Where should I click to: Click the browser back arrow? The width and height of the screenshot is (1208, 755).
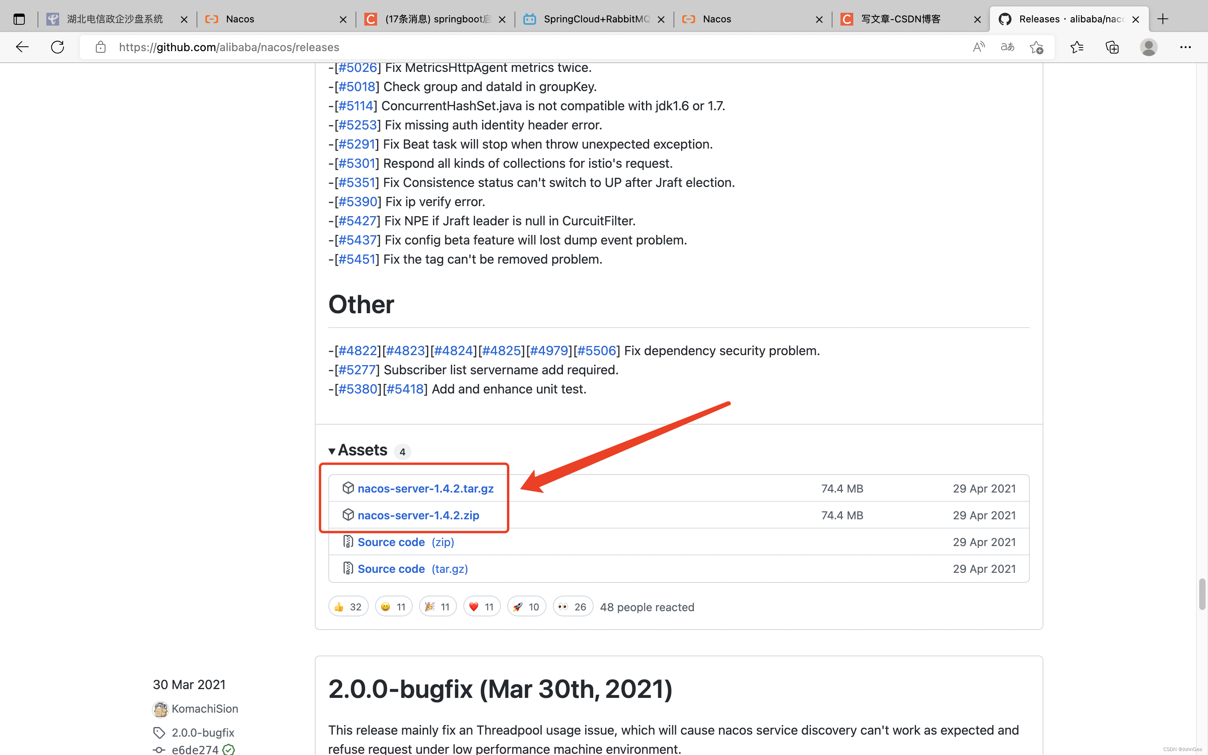(x=22, y=47)
